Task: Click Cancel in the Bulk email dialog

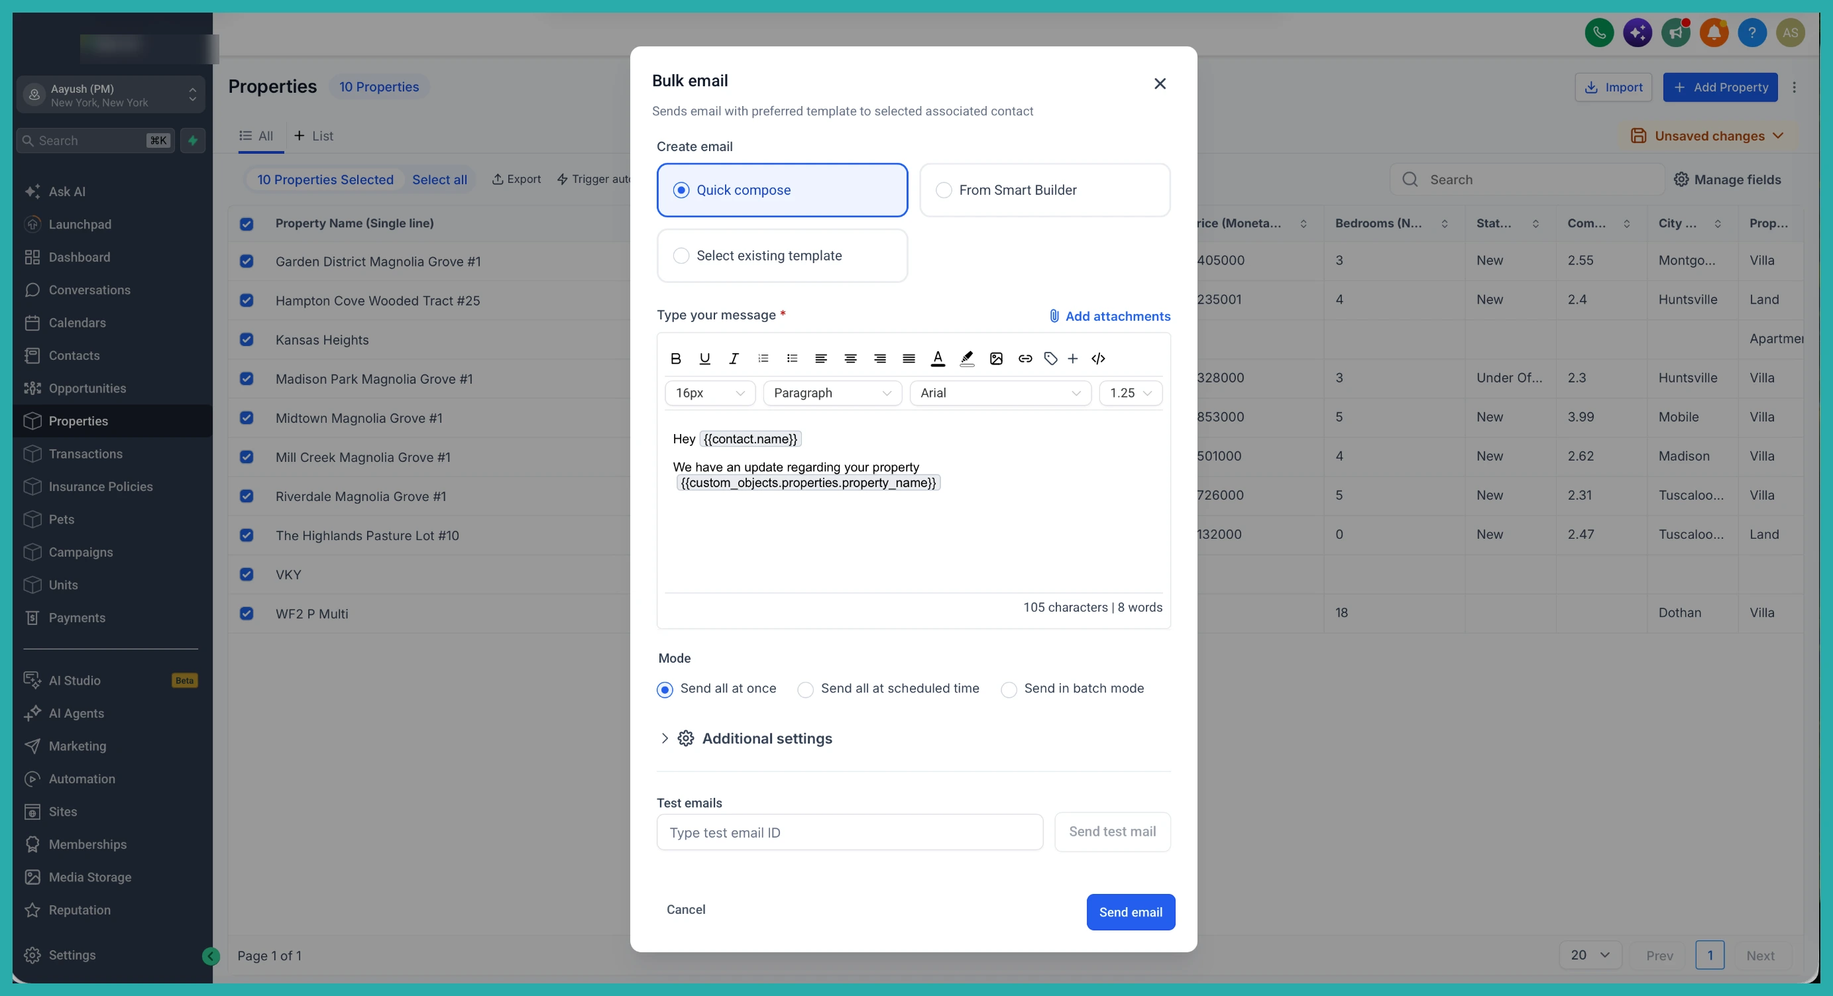Action: pyautogui.click(x=685, y=909)
